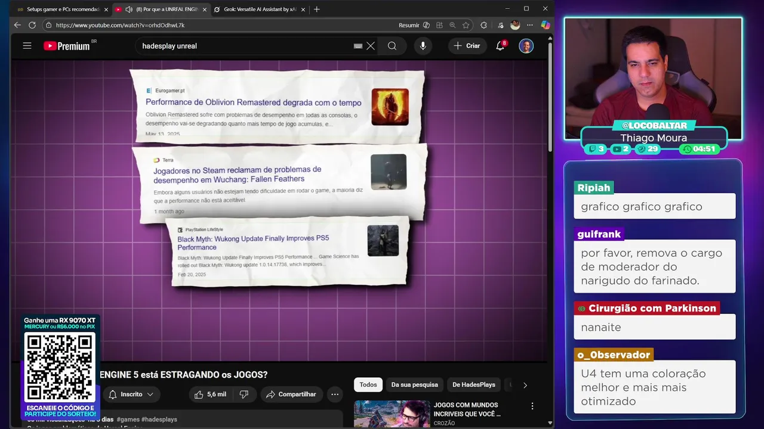Select the De HadesPlays chip
Viewport: 764px width, 429px height.
coord(474,385)
